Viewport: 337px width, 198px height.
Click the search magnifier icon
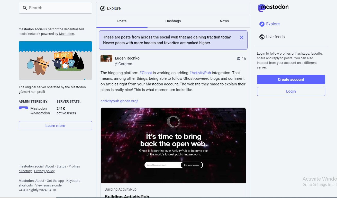tap(25, 8)
